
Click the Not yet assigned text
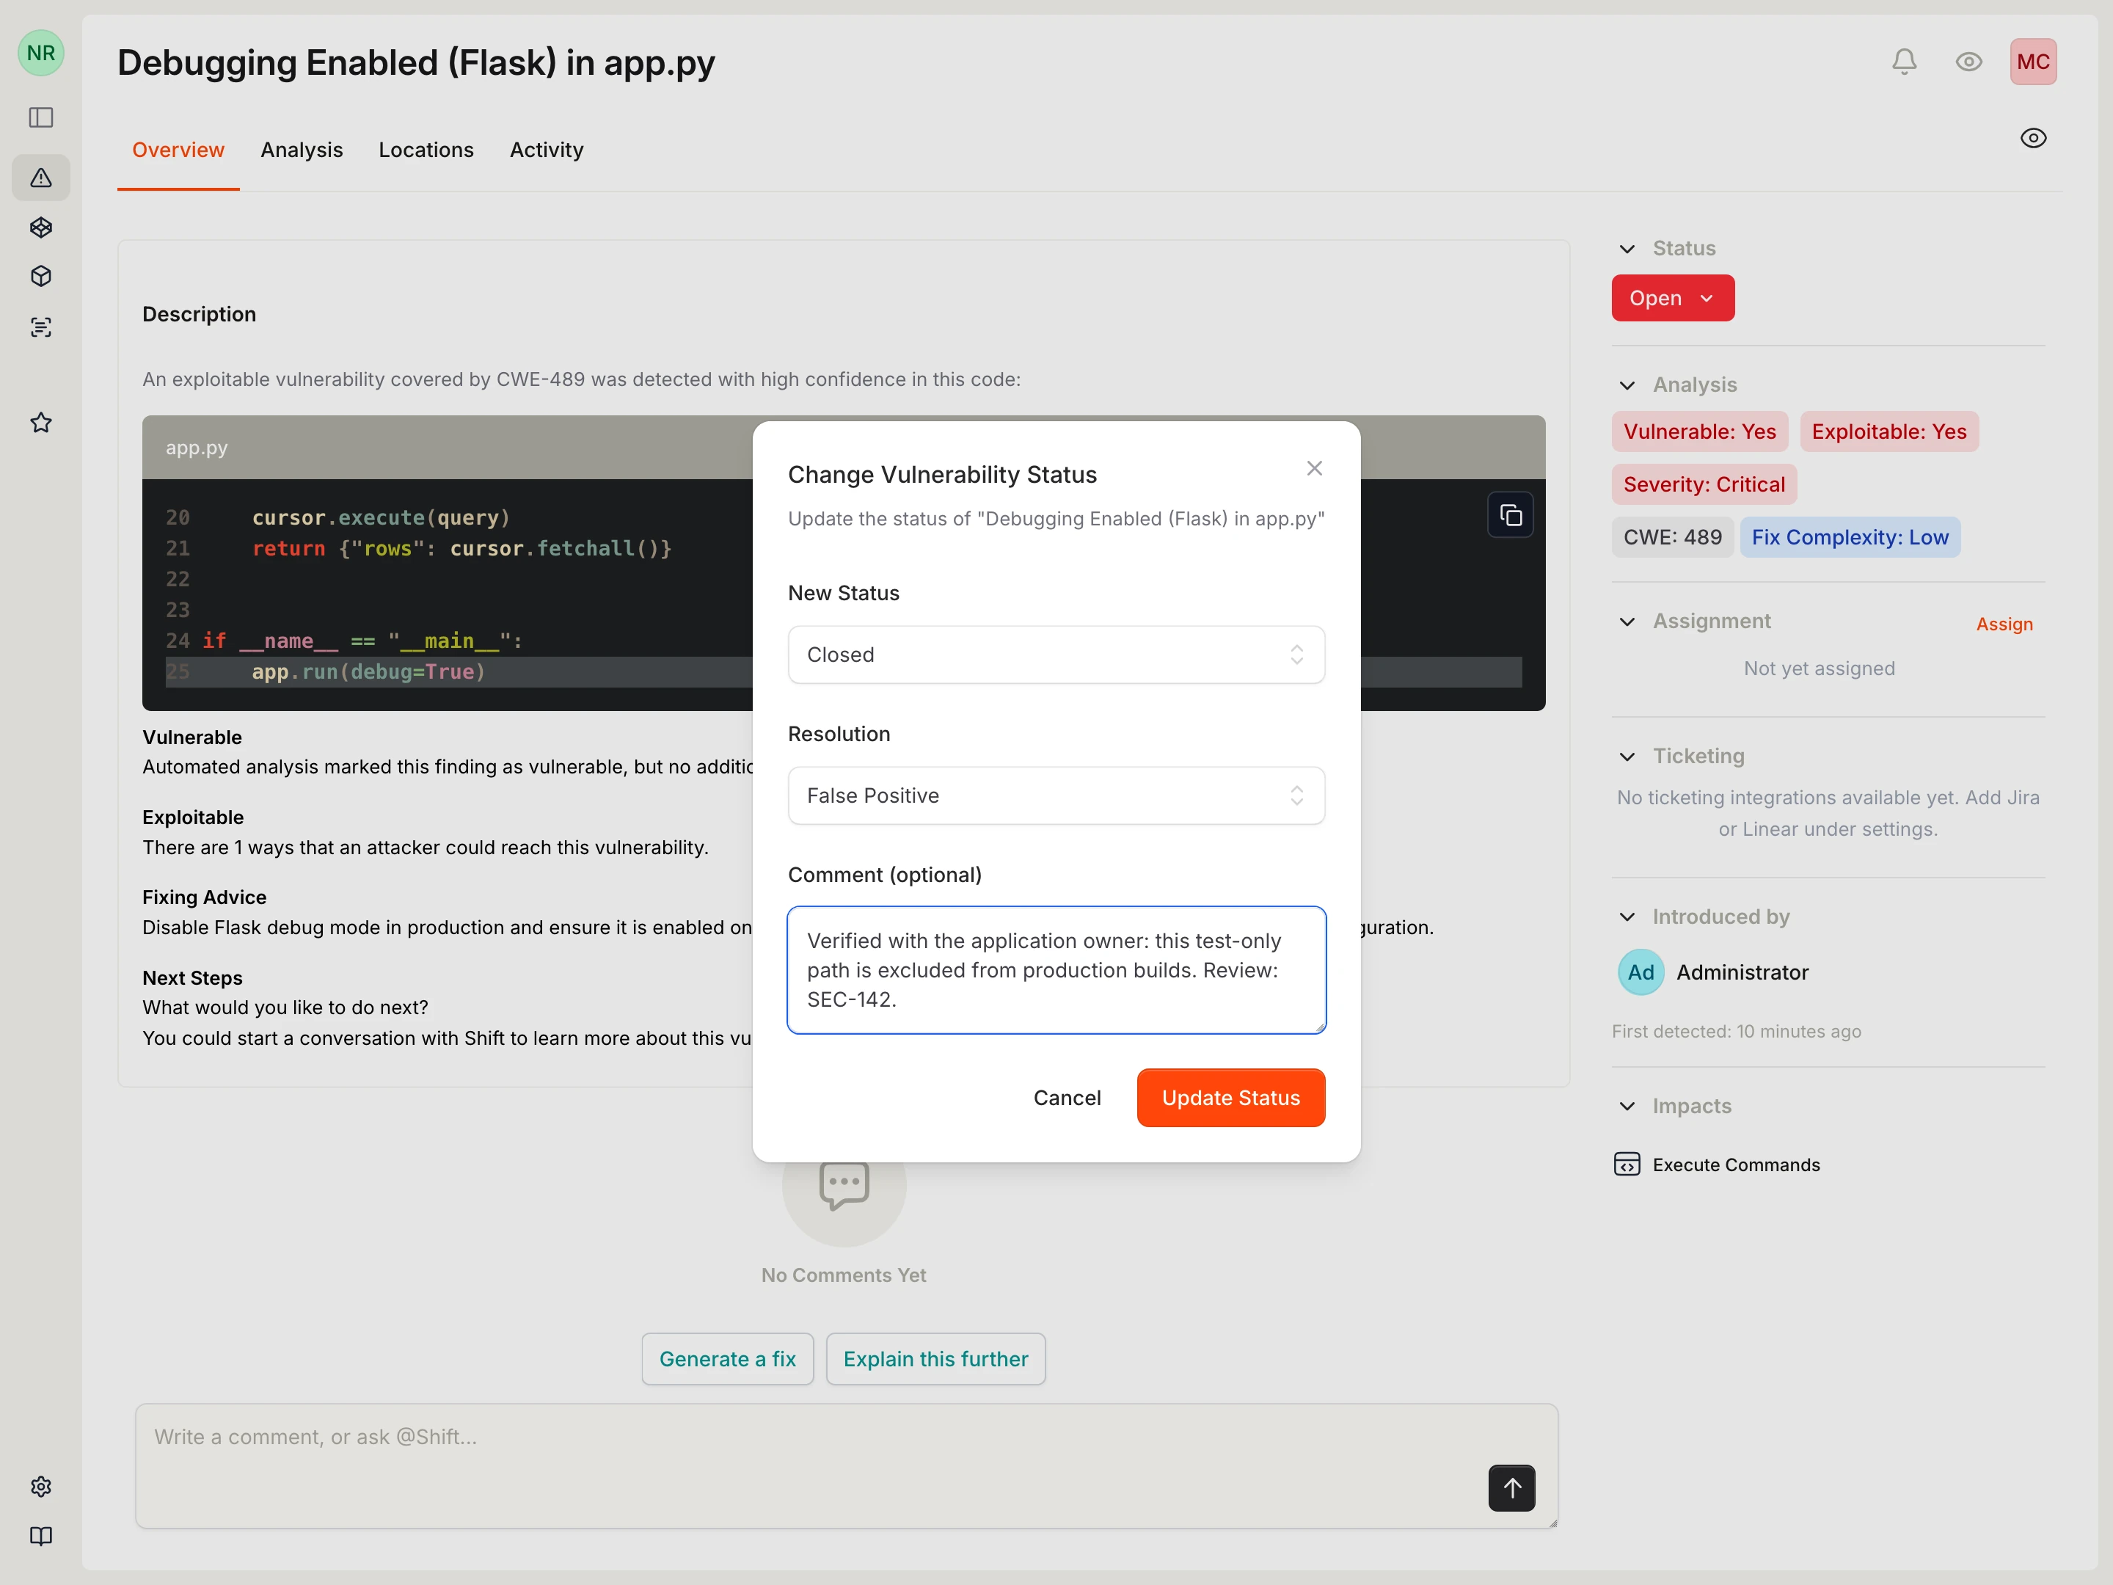pyautogui.click(x=1819, y=668)
